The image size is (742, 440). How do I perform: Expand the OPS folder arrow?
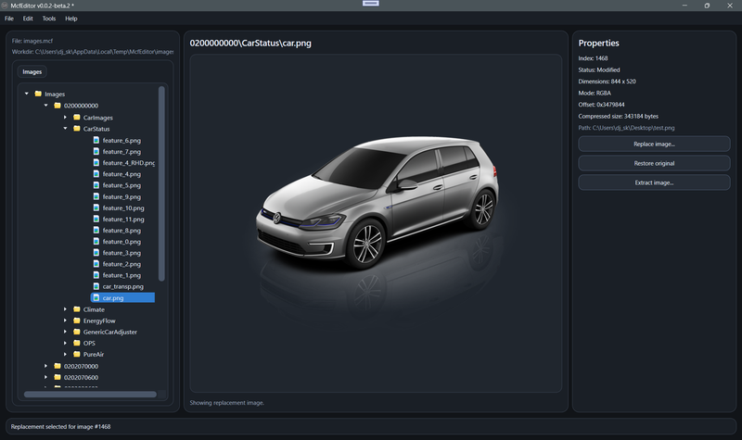[x=65, y=343]
